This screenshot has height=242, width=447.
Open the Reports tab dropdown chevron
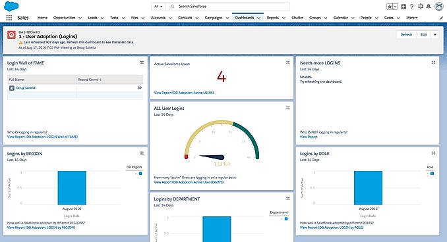click(x=283, y=18)
